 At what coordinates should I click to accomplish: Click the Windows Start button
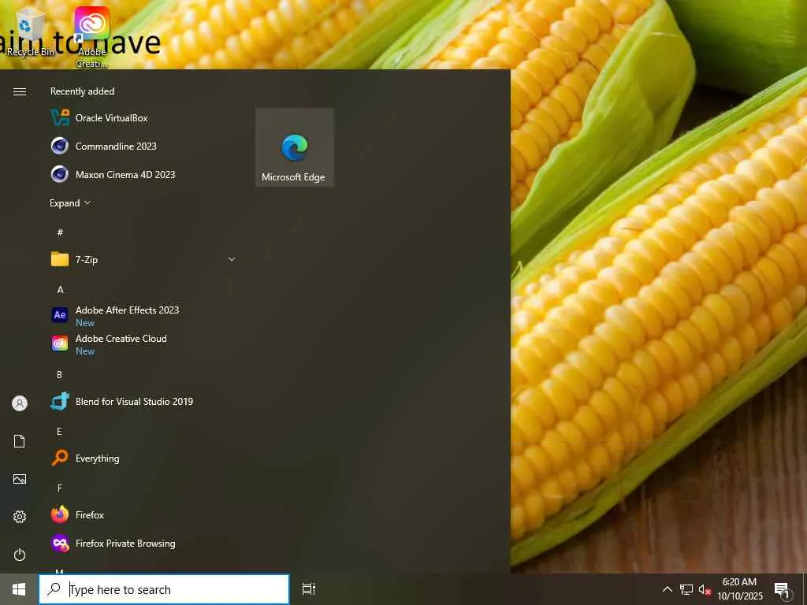(19, 589)
